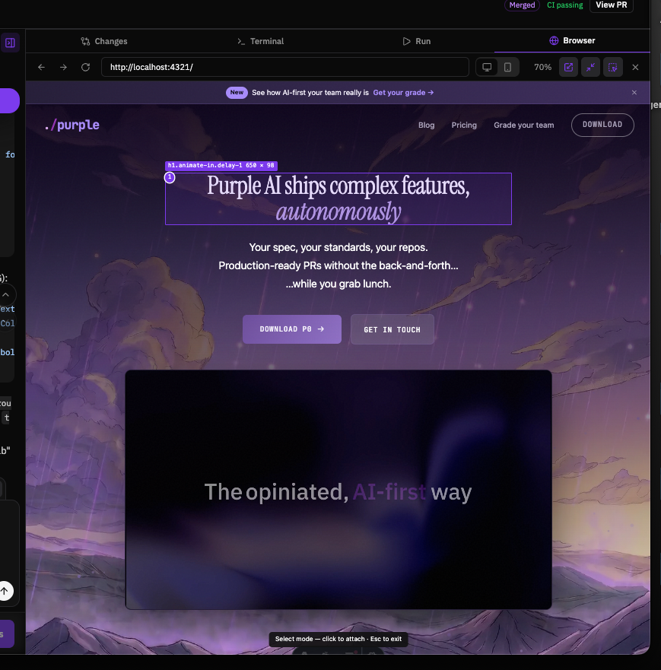Switch to the Terminal tab

tap(261, 41)
